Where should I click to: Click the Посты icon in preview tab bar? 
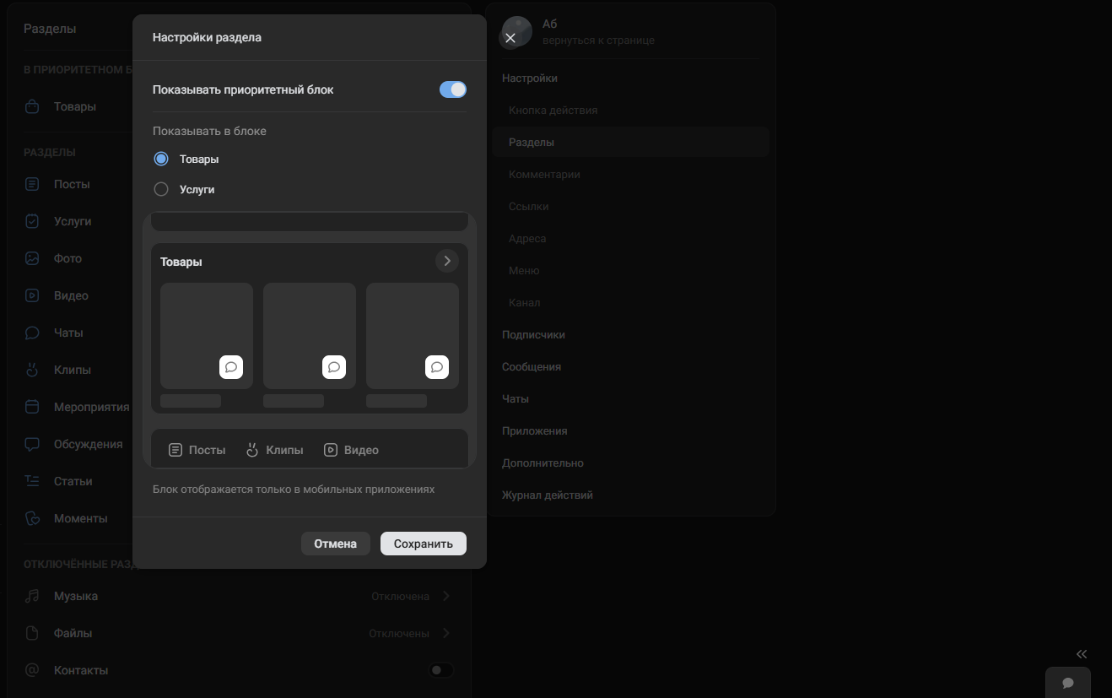175,450
